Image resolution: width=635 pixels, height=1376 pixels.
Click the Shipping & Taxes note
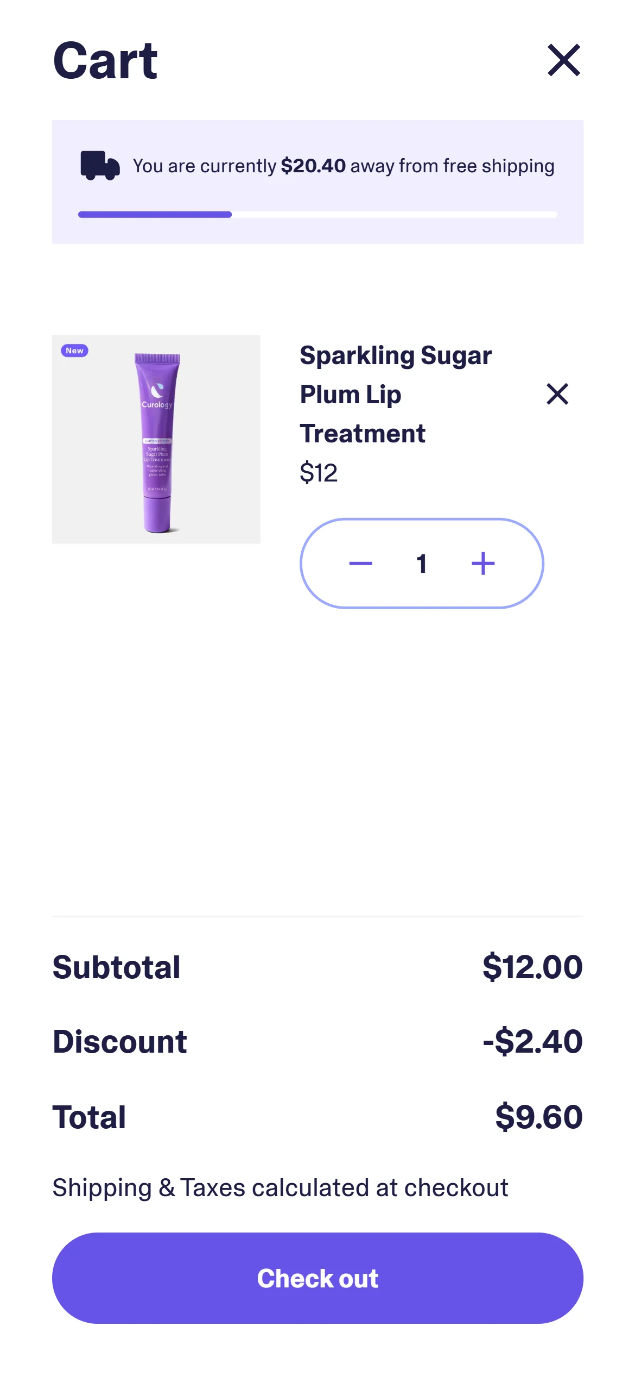(x=280, y=1187)
